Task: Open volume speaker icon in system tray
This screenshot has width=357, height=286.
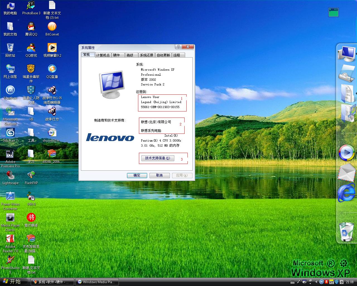Action: [341, 282]
